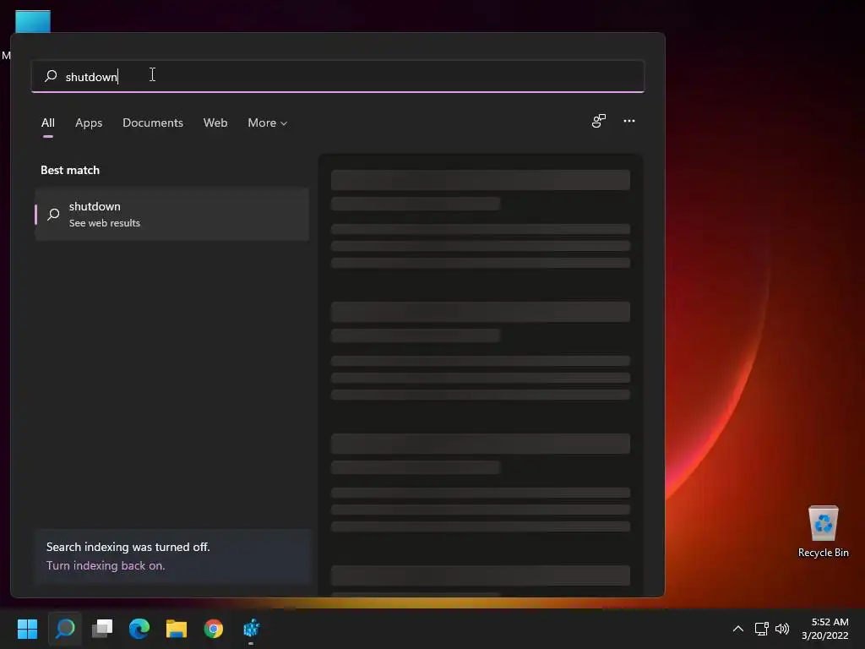Launch Microsoft Edge from the taskbar

[x=139, y=628]
